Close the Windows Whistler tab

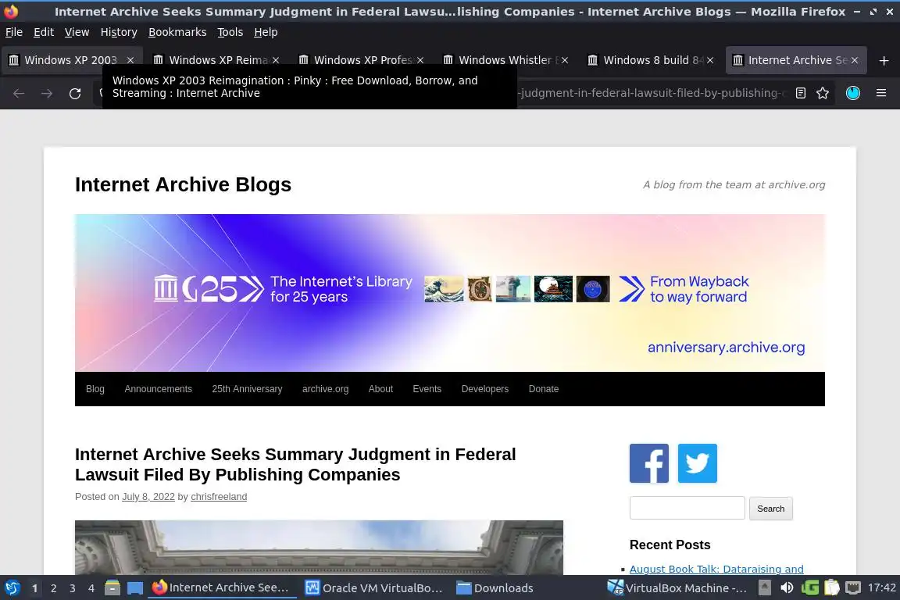[565, 60]
